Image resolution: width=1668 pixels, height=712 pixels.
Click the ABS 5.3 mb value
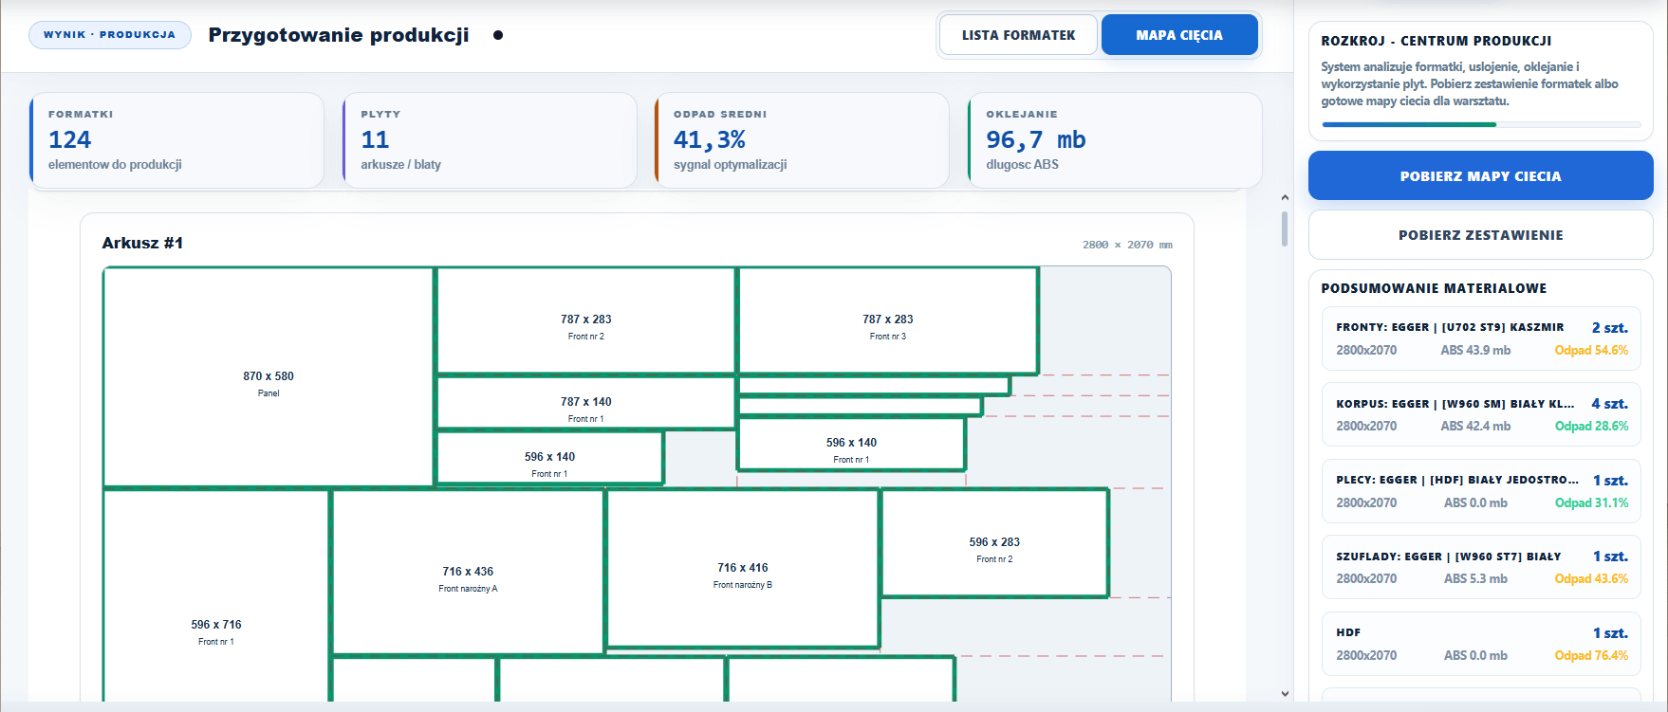click(1475, 578)
